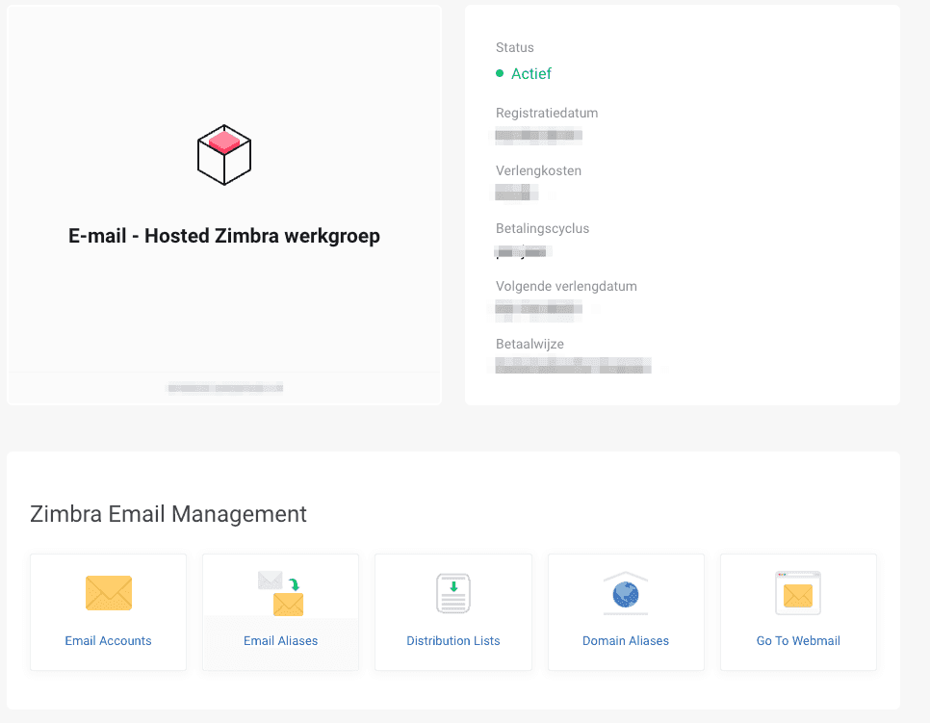Click the Zimbra Email Management heading
This screenshot has height=723, width=930.
coord(168,514)
